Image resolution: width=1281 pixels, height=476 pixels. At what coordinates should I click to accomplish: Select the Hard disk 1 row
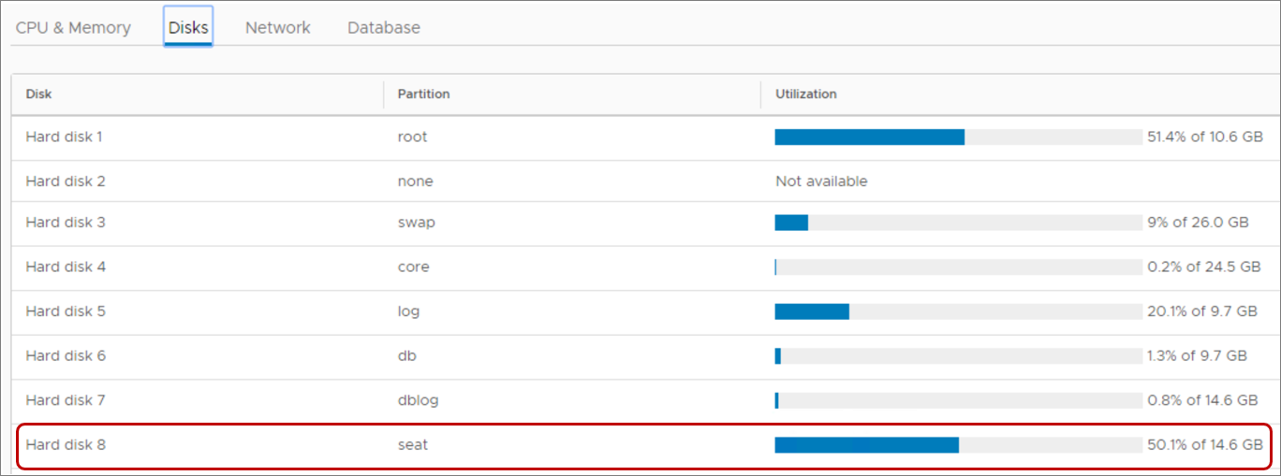point(65,137)
